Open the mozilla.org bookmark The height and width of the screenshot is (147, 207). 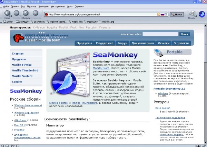76,22
